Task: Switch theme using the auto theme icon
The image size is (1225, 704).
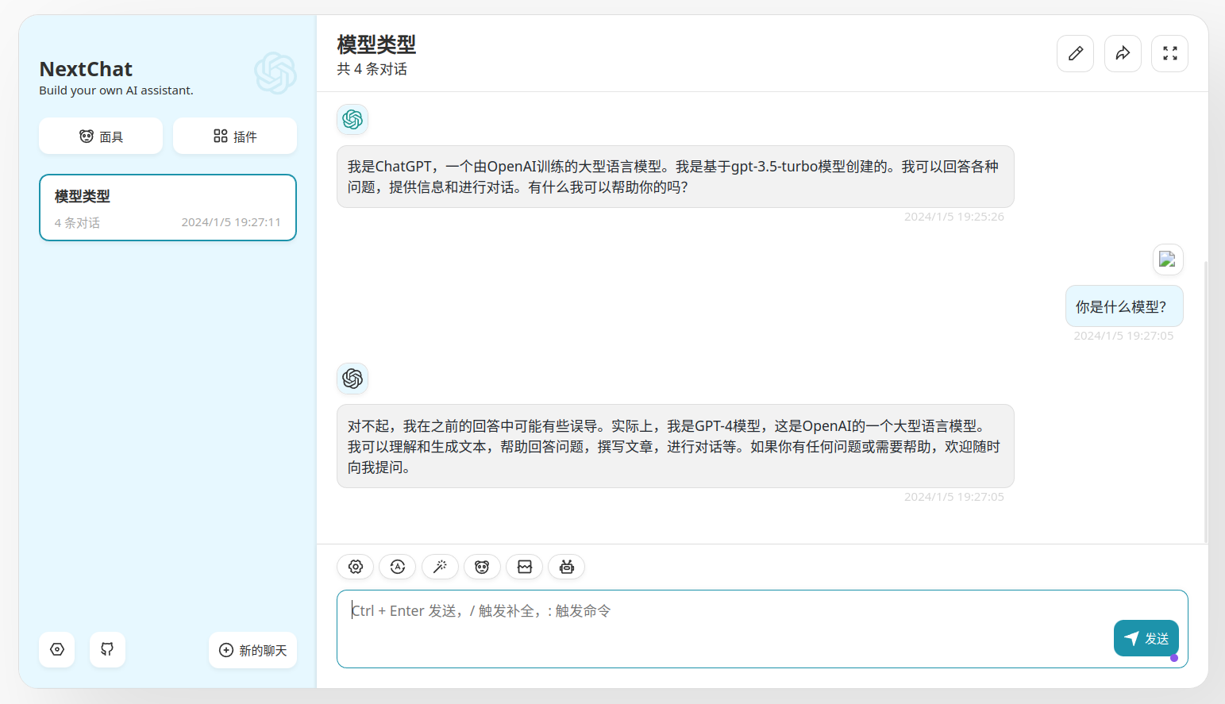Action: (398, 567)
